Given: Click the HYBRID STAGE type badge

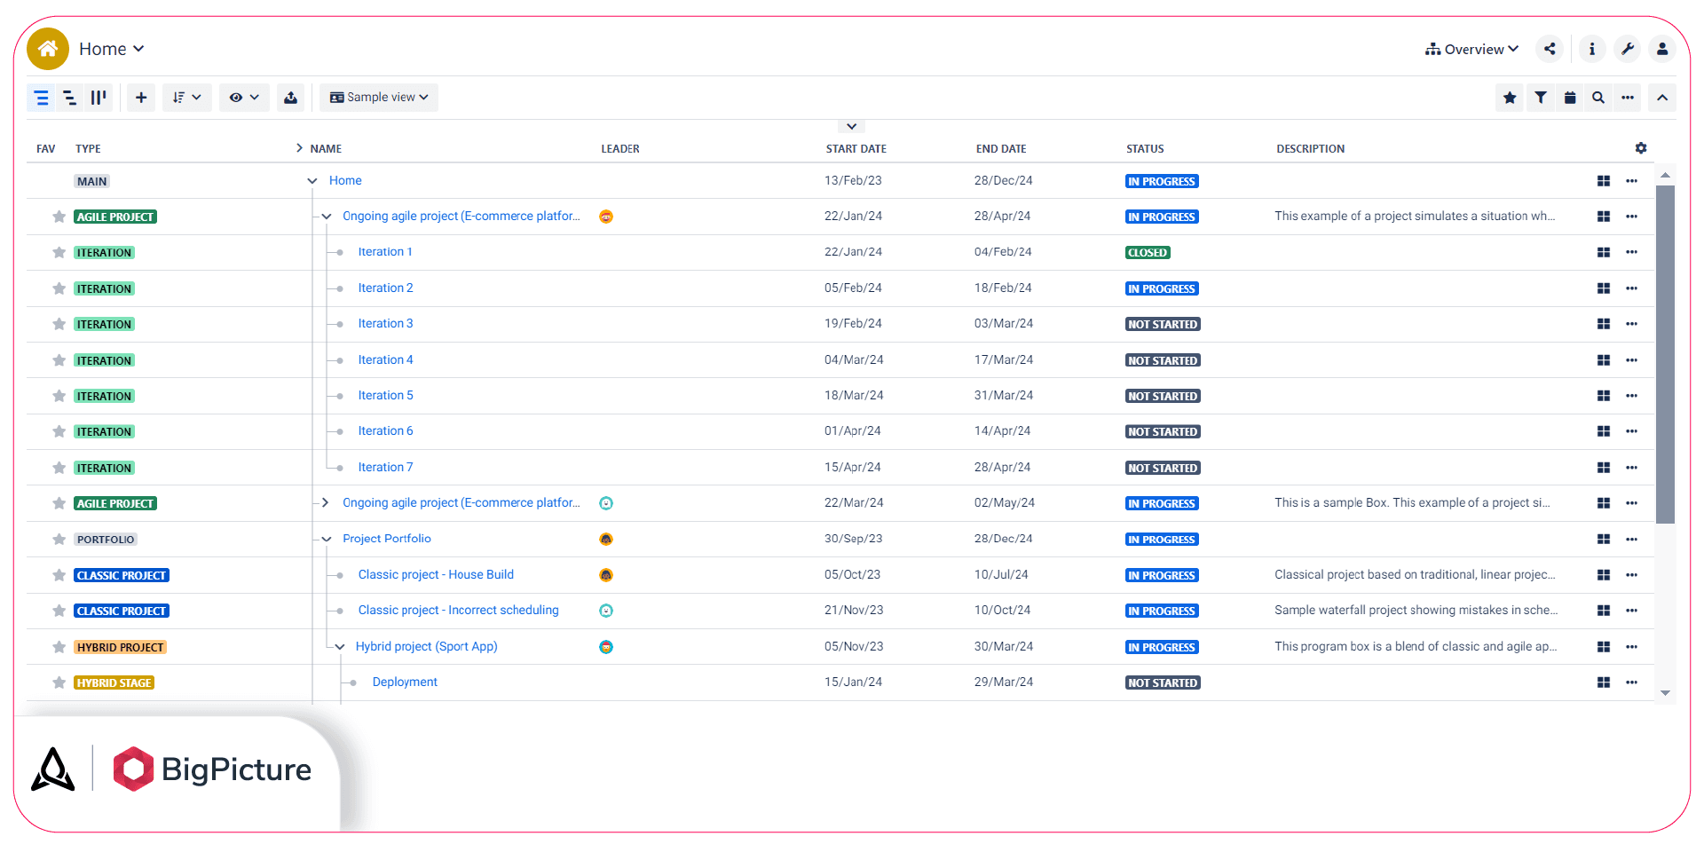Looking at the screenshot, I should 114,683.
